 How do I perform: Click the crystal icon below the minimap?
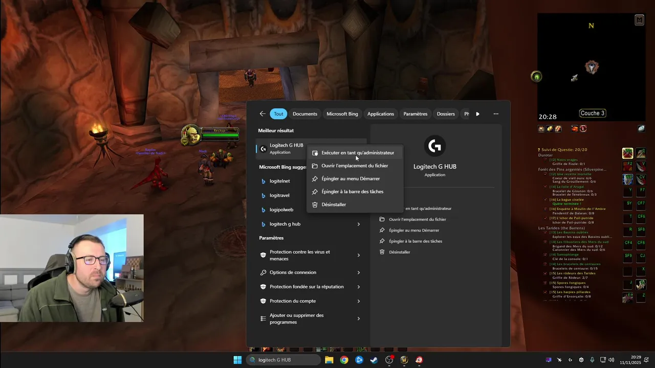click(641, 128)
